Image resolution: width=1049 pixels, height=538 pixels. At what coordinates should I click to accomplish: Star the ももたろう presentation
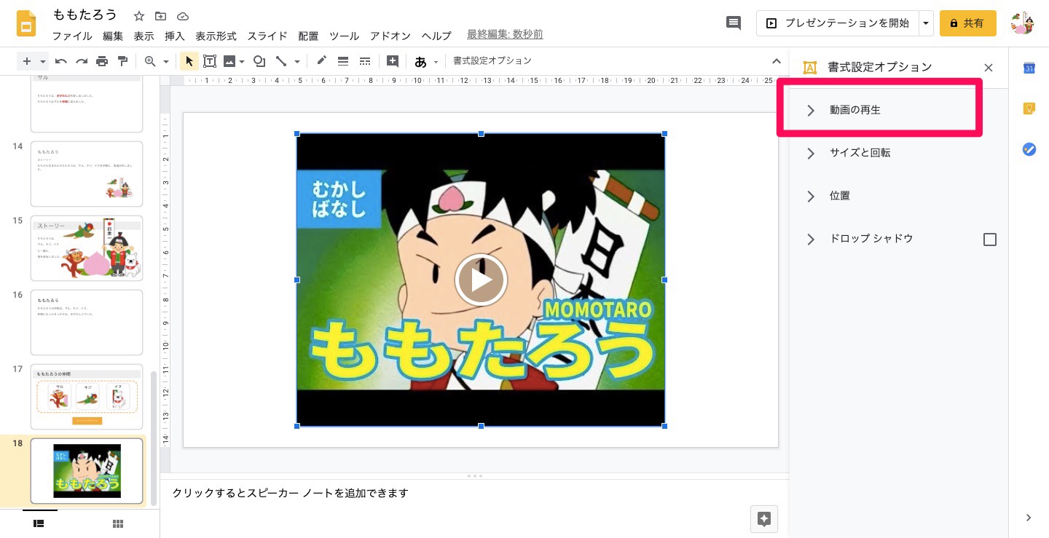(x=139, y=16)
